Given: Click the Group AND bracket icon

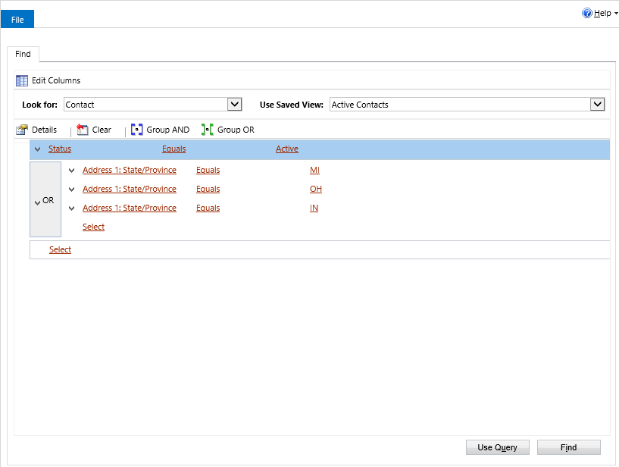Looking at the screenshot, I should click(136, 130).
